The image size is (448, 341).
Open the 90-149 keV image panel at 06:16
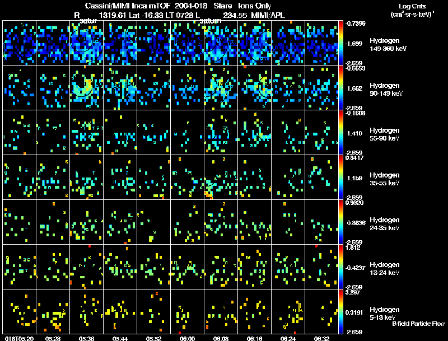coord(255,88)
